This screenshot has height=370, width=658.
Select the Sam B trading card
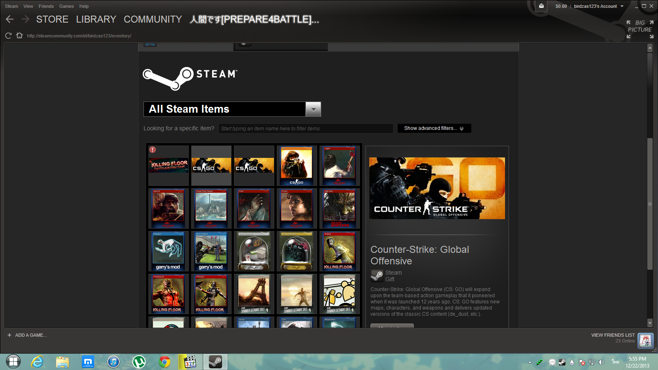pyautogui.click(x=169, y=208)
